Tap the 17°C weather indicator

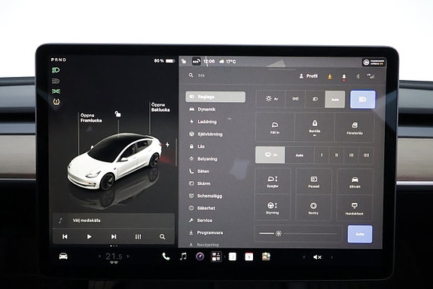click(x=227, y=61)
